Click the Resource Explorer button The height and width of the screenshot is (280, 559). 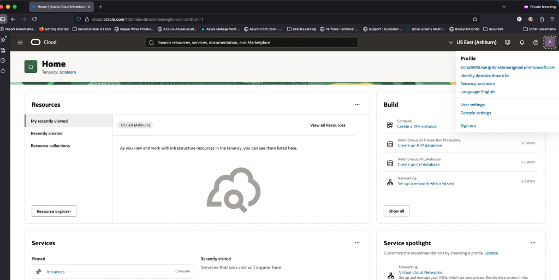pyautogui.click(x=53, y=211)
